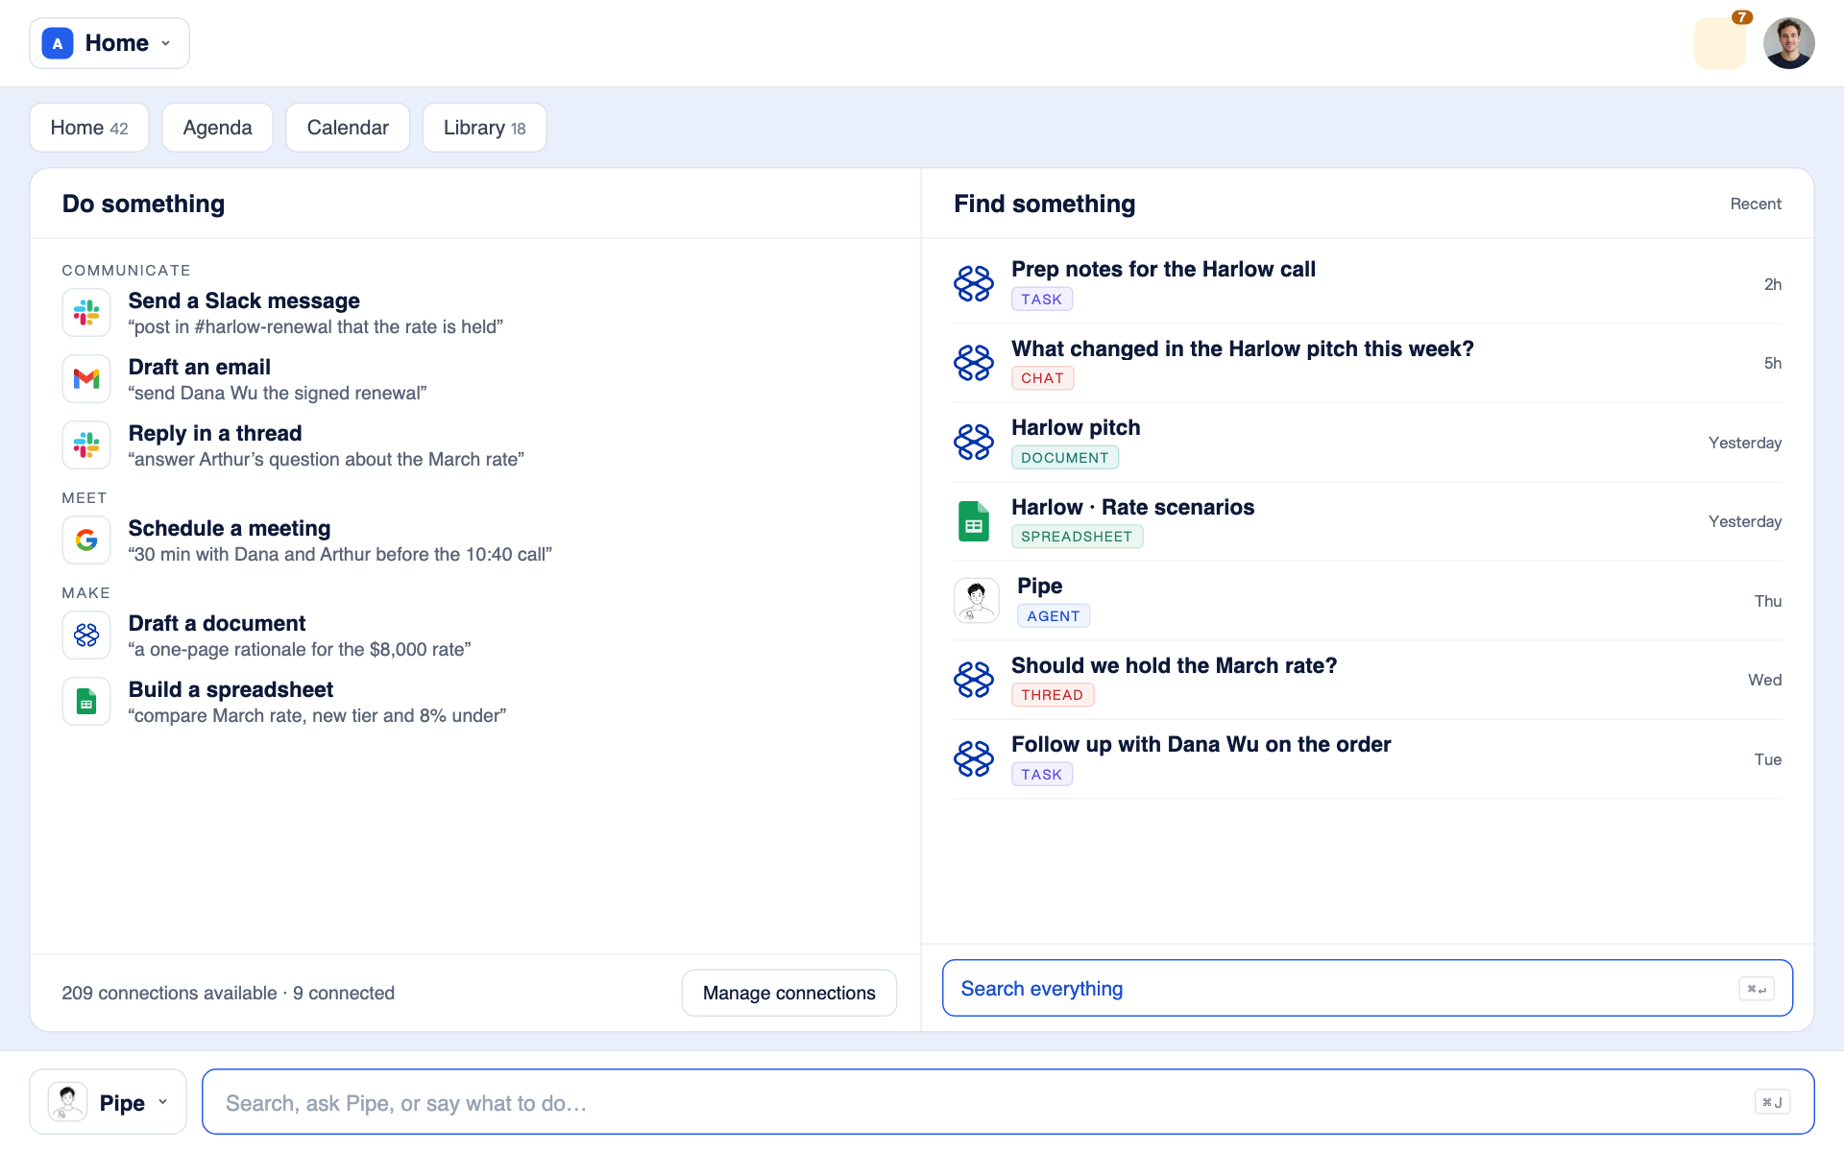Click the icon for Should we hold the March rate

click(x=974, y=680)
